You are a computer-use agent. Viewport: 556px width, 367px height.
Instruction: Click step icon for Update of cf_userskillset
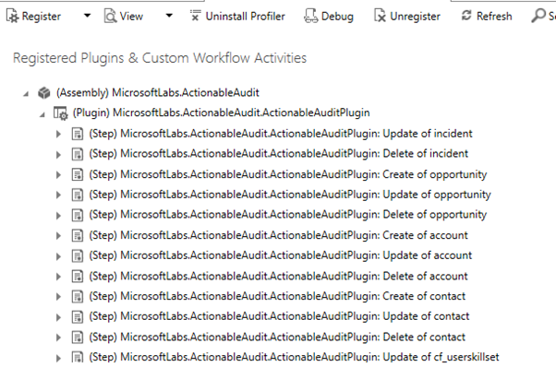coord(78,356)
